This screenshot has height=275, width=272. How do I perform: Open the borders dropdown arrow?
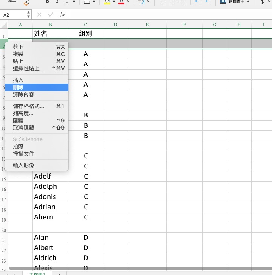[94, 2]
